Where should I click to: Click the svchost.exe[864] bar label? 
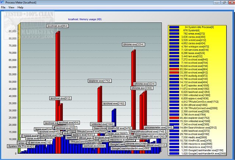click(x=58, y=26)
